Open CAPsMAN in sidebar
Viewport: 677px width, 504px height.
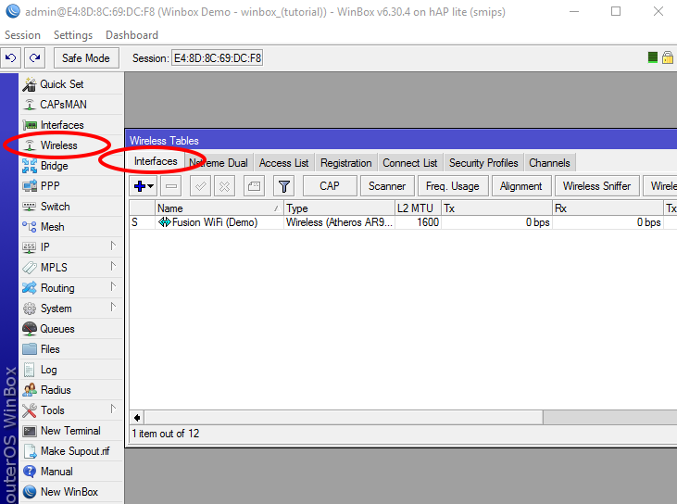coord(71,105)
